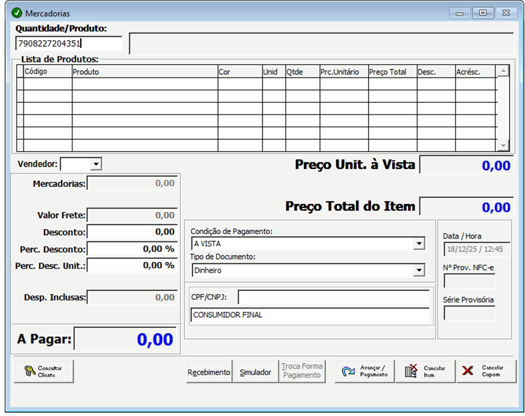Click the Perc. Desc. Unit. field

coord(132,266)
